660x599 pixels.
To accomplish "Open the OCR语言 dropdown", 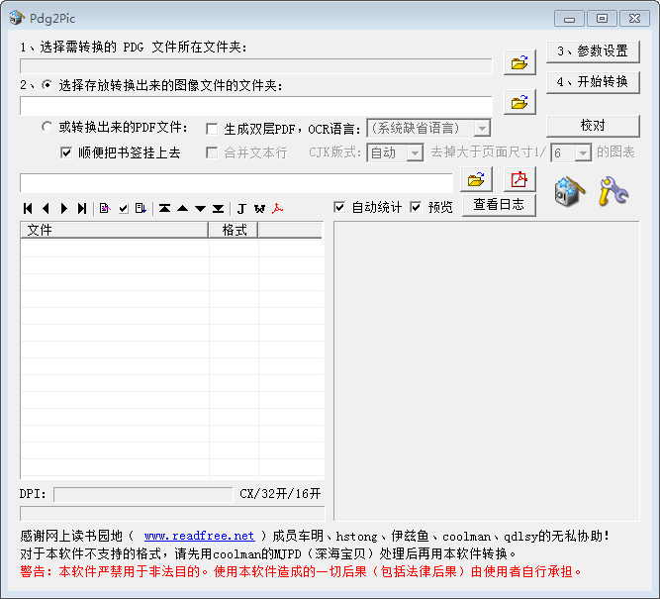I will (x=481, y=129).
